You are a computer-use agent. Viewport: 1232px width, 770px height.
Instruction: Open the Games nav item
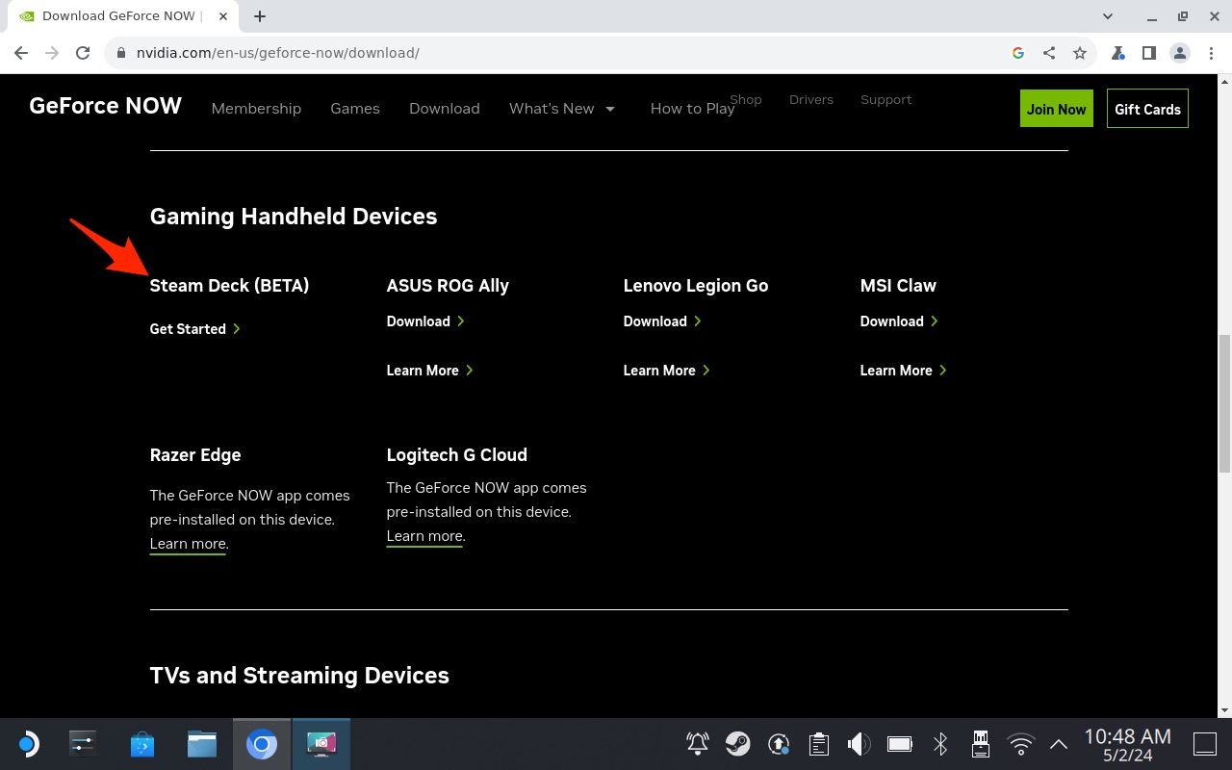pyautogui.click(x=355, y=109)
